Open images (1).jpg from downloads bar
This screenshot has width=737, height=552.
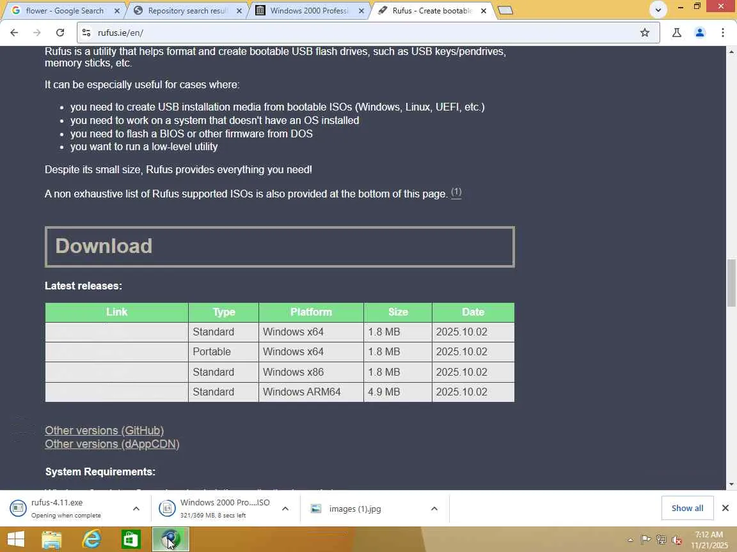click(355, 509)
